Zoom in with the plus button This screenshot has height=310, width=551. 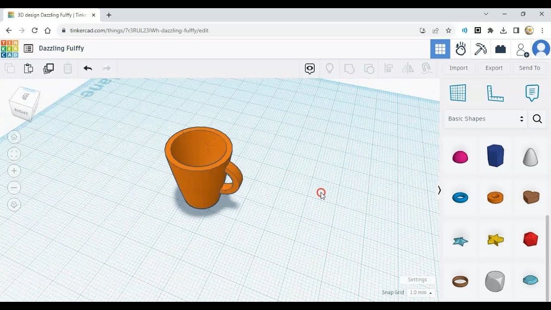(x=14, y=171)
